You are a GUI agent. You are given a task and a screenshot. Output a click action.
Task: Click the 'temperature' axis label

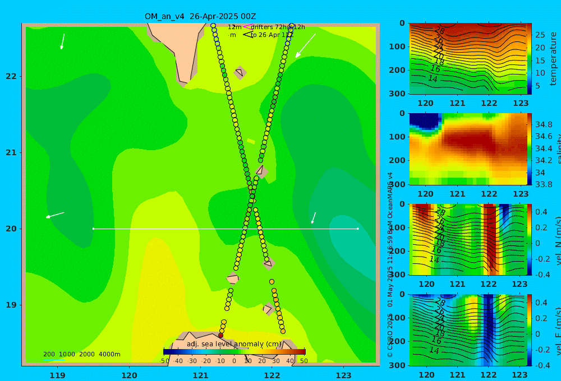coord(553,59)
